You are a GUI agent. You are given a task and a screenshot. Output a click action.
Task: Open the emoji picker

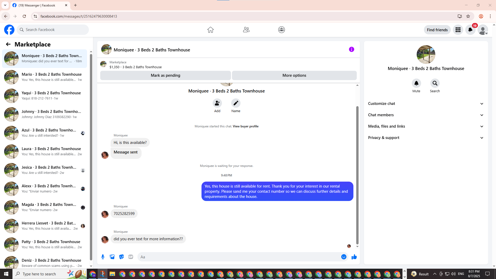344,257
